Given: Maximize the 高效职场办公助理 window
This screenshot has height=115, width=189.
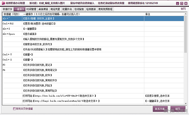Looking at the screenshot, I should point(182,3).
